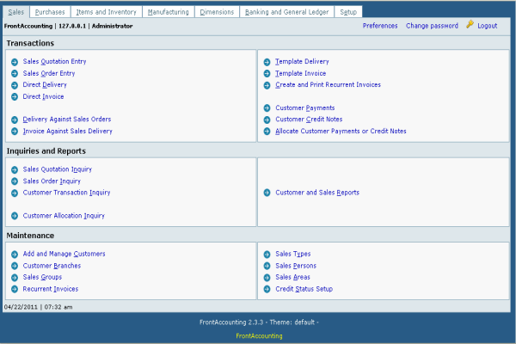Click the arrow icon beside Customer Payments
This screenshot has width=516, height=344.
tap(267, 108)
